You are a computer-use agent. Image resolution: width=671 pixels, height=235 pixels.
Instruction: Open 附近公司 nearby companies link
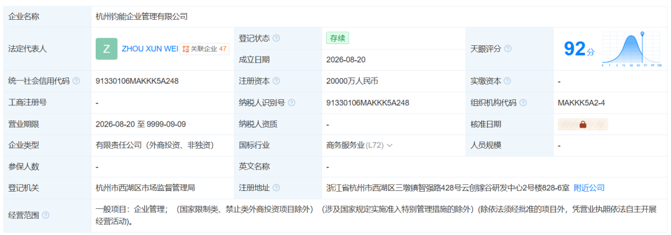pyautogui.click(x=589, y=188)
